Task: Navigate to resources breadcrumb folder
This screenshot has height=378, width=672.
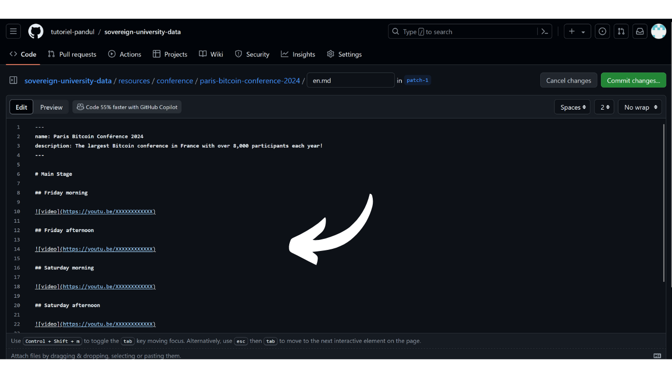Action: [134, 80]
